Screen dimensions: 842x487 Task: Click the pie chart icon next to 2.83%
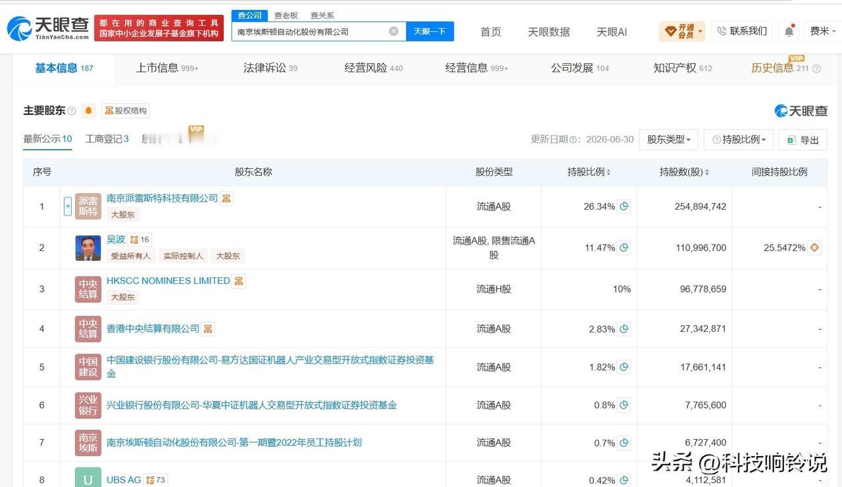click(624, 329)
